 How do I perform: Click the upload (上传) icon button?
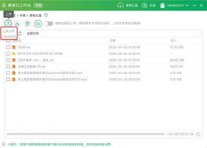tap(8, 23)
